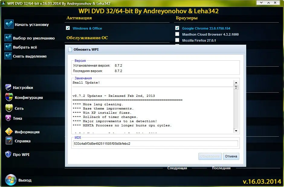
Task: Click the Windows orb Выход icon
Action: pyautogui.click(x=11, y=180)
